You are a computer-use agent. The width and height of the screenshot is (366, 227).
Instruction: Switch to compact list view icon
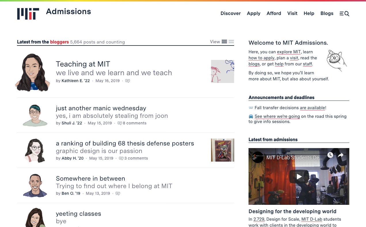[x=224, y=42]
